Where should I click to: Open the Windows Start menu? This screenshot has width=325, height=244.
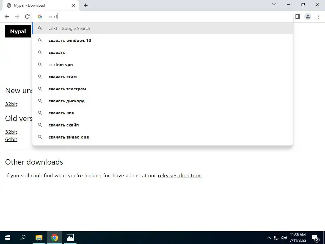point(8,238)
